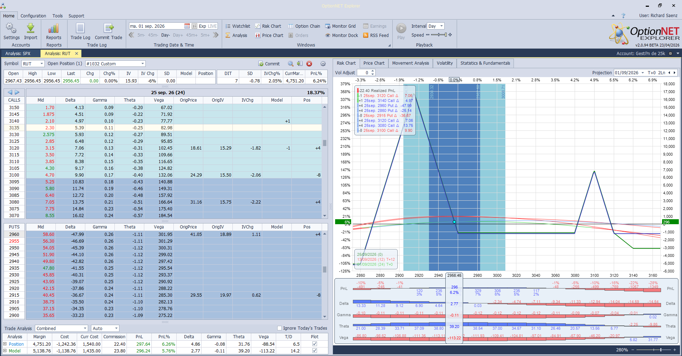Go to previous expiration with left arrow
The width and height of the screenshot is (682, 356).
(10, 92)
